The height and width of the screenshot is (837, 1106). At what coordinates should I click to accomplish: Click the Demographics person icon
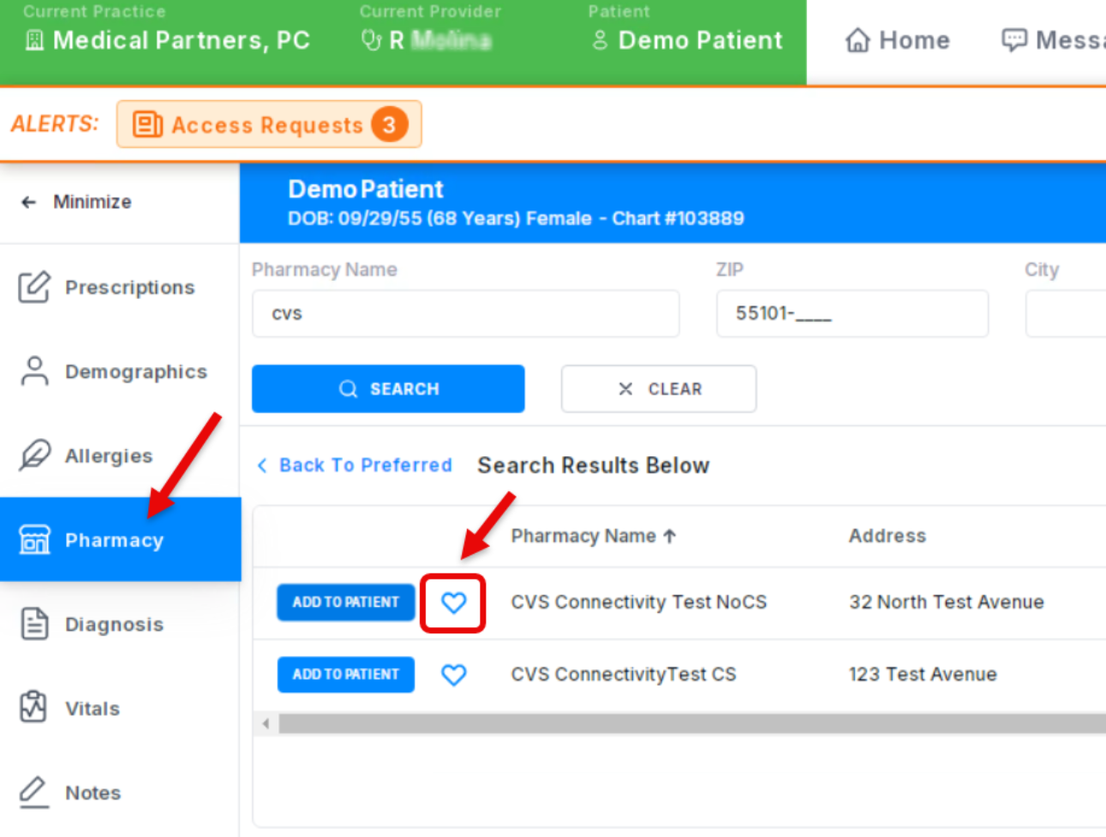point(34,371)
